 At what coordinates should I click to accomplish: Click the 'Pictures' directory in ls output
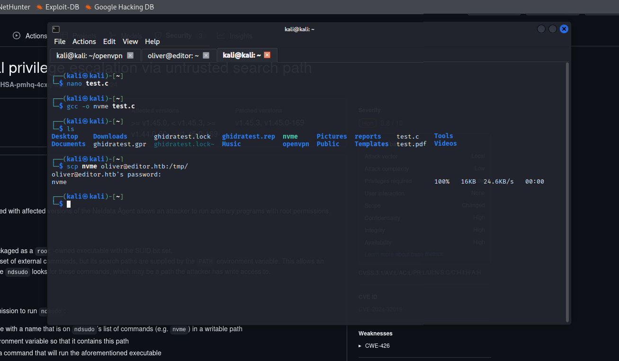coord(332,136)
